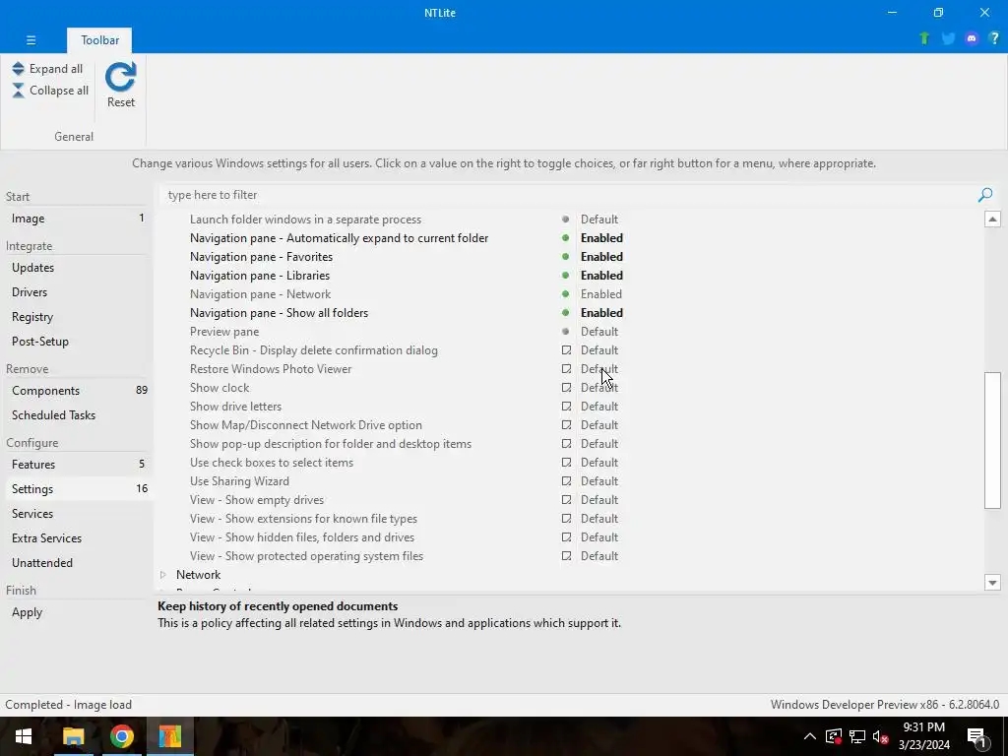The image size is (1008, 756).
Task: Click the scroll down arrow of settings list
Action: click(x=992, y=583)
